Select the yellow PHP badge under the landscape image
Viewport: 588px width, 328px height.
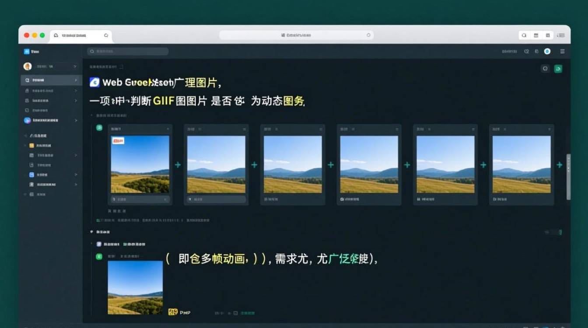172,312
